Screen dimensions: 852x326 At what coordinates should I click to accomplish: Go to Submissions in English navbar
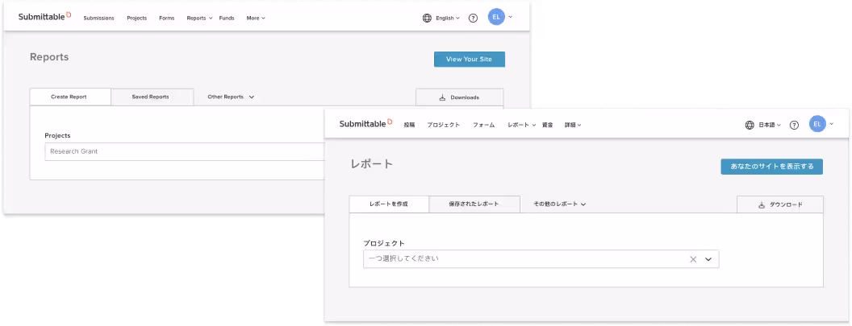click(99, 18)
